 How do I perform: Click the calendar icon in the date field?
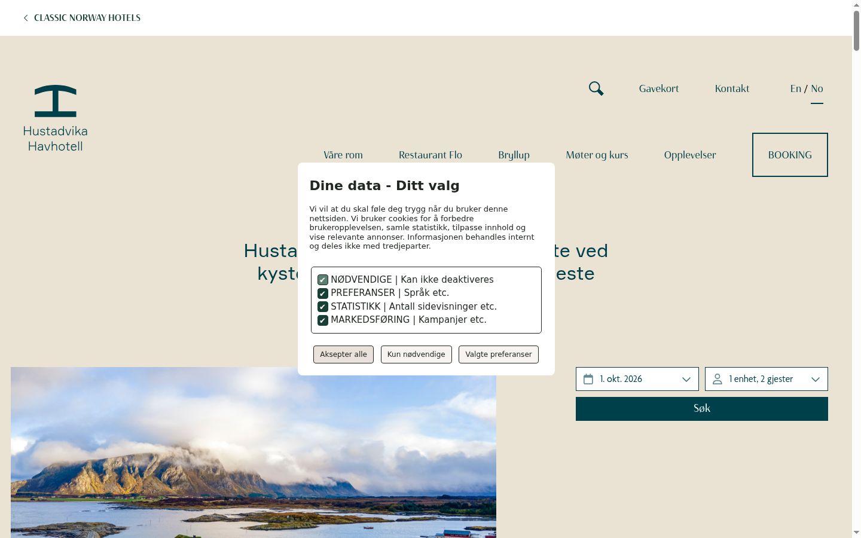(x=588, y=379)
